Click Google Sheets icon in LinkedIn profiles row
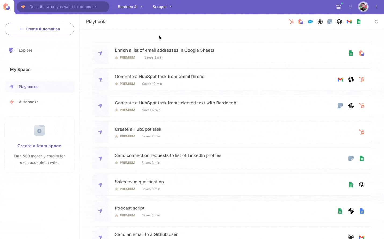 pyautogui.click(x=362, y=158)
